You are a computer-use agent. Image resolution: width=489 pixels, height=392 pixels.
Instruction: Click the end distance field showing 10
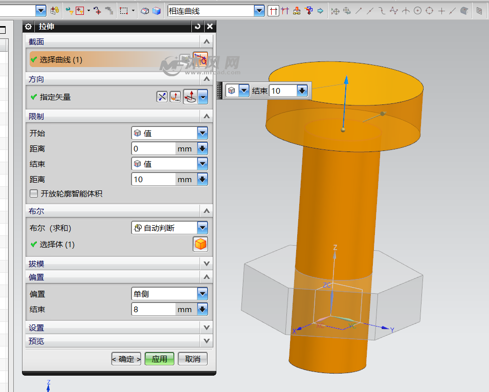coord(153,179)
